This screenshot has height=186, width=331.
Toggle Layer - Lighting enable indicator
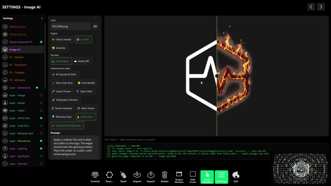tap(41, 149)
